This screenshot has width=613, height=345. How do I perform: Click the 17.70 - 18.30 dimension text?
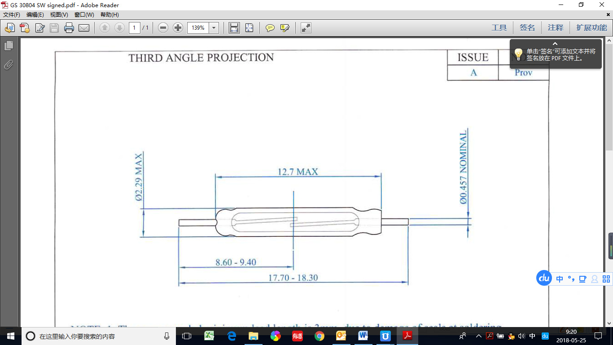pyautogui.click(x=293, y=278)
